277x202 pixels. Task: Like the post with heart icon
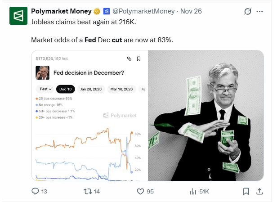(140, 191)
